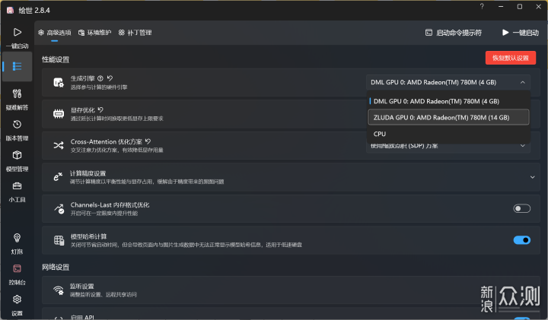This screenshot has width=548, height=320.
Task: Click the Cross-Attention shuffle icon
Action: coord(59,145)
